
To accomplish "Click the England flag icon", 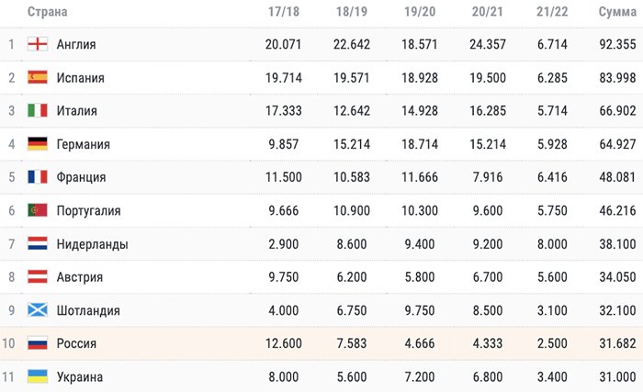I will (x=38, y=44).
